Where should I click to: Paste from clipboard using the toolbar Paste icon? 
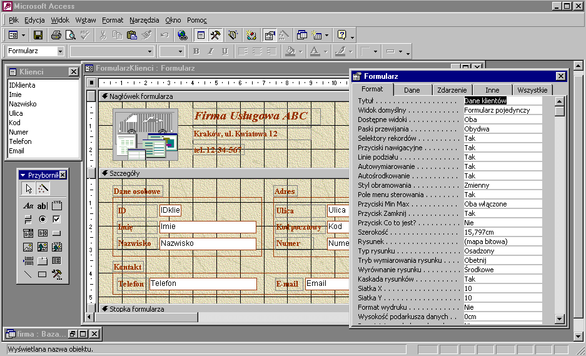[131, 35]
